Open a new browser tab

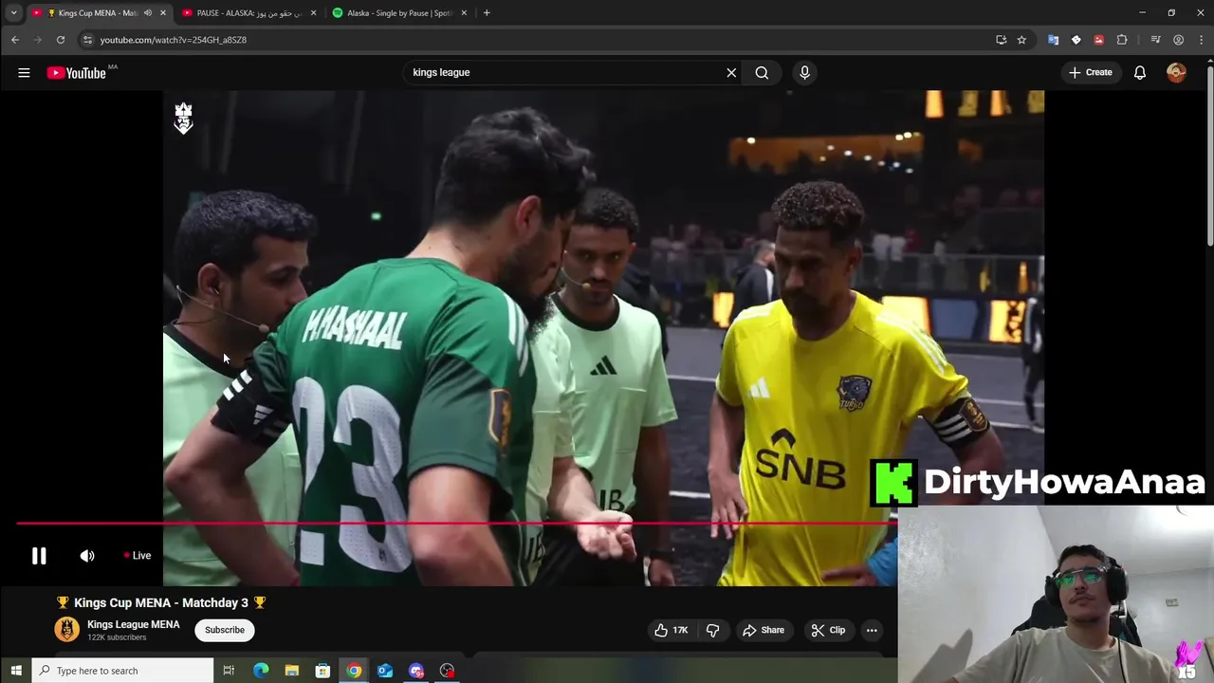(x=487, y=13)
